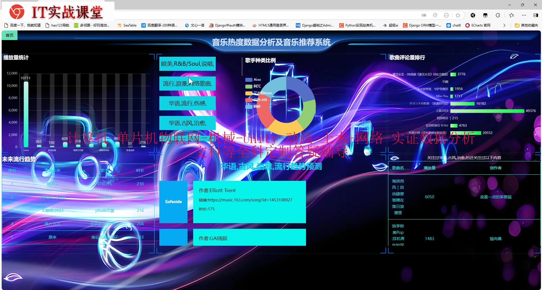Open the Python实现经典机 bookmark
The image size is (542, 290).
point(358,25)
